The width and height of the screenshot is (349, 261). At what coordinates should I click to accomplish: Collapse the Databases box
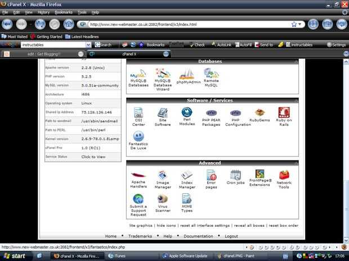point(296,62)
